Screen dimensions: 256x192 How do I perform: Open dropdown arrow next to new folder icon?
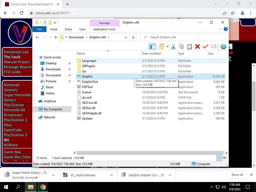pos(167,47)
